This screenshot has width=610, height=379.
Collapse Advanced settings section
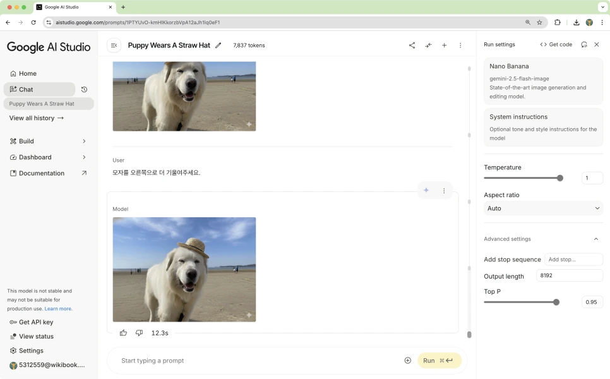[x=596, y=239]
